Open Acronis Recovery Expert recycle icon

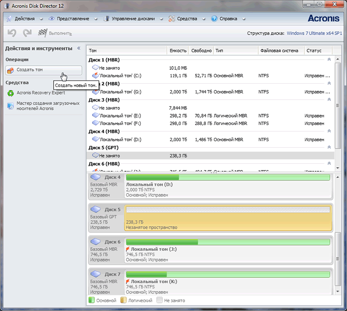[x=11, y=93]
